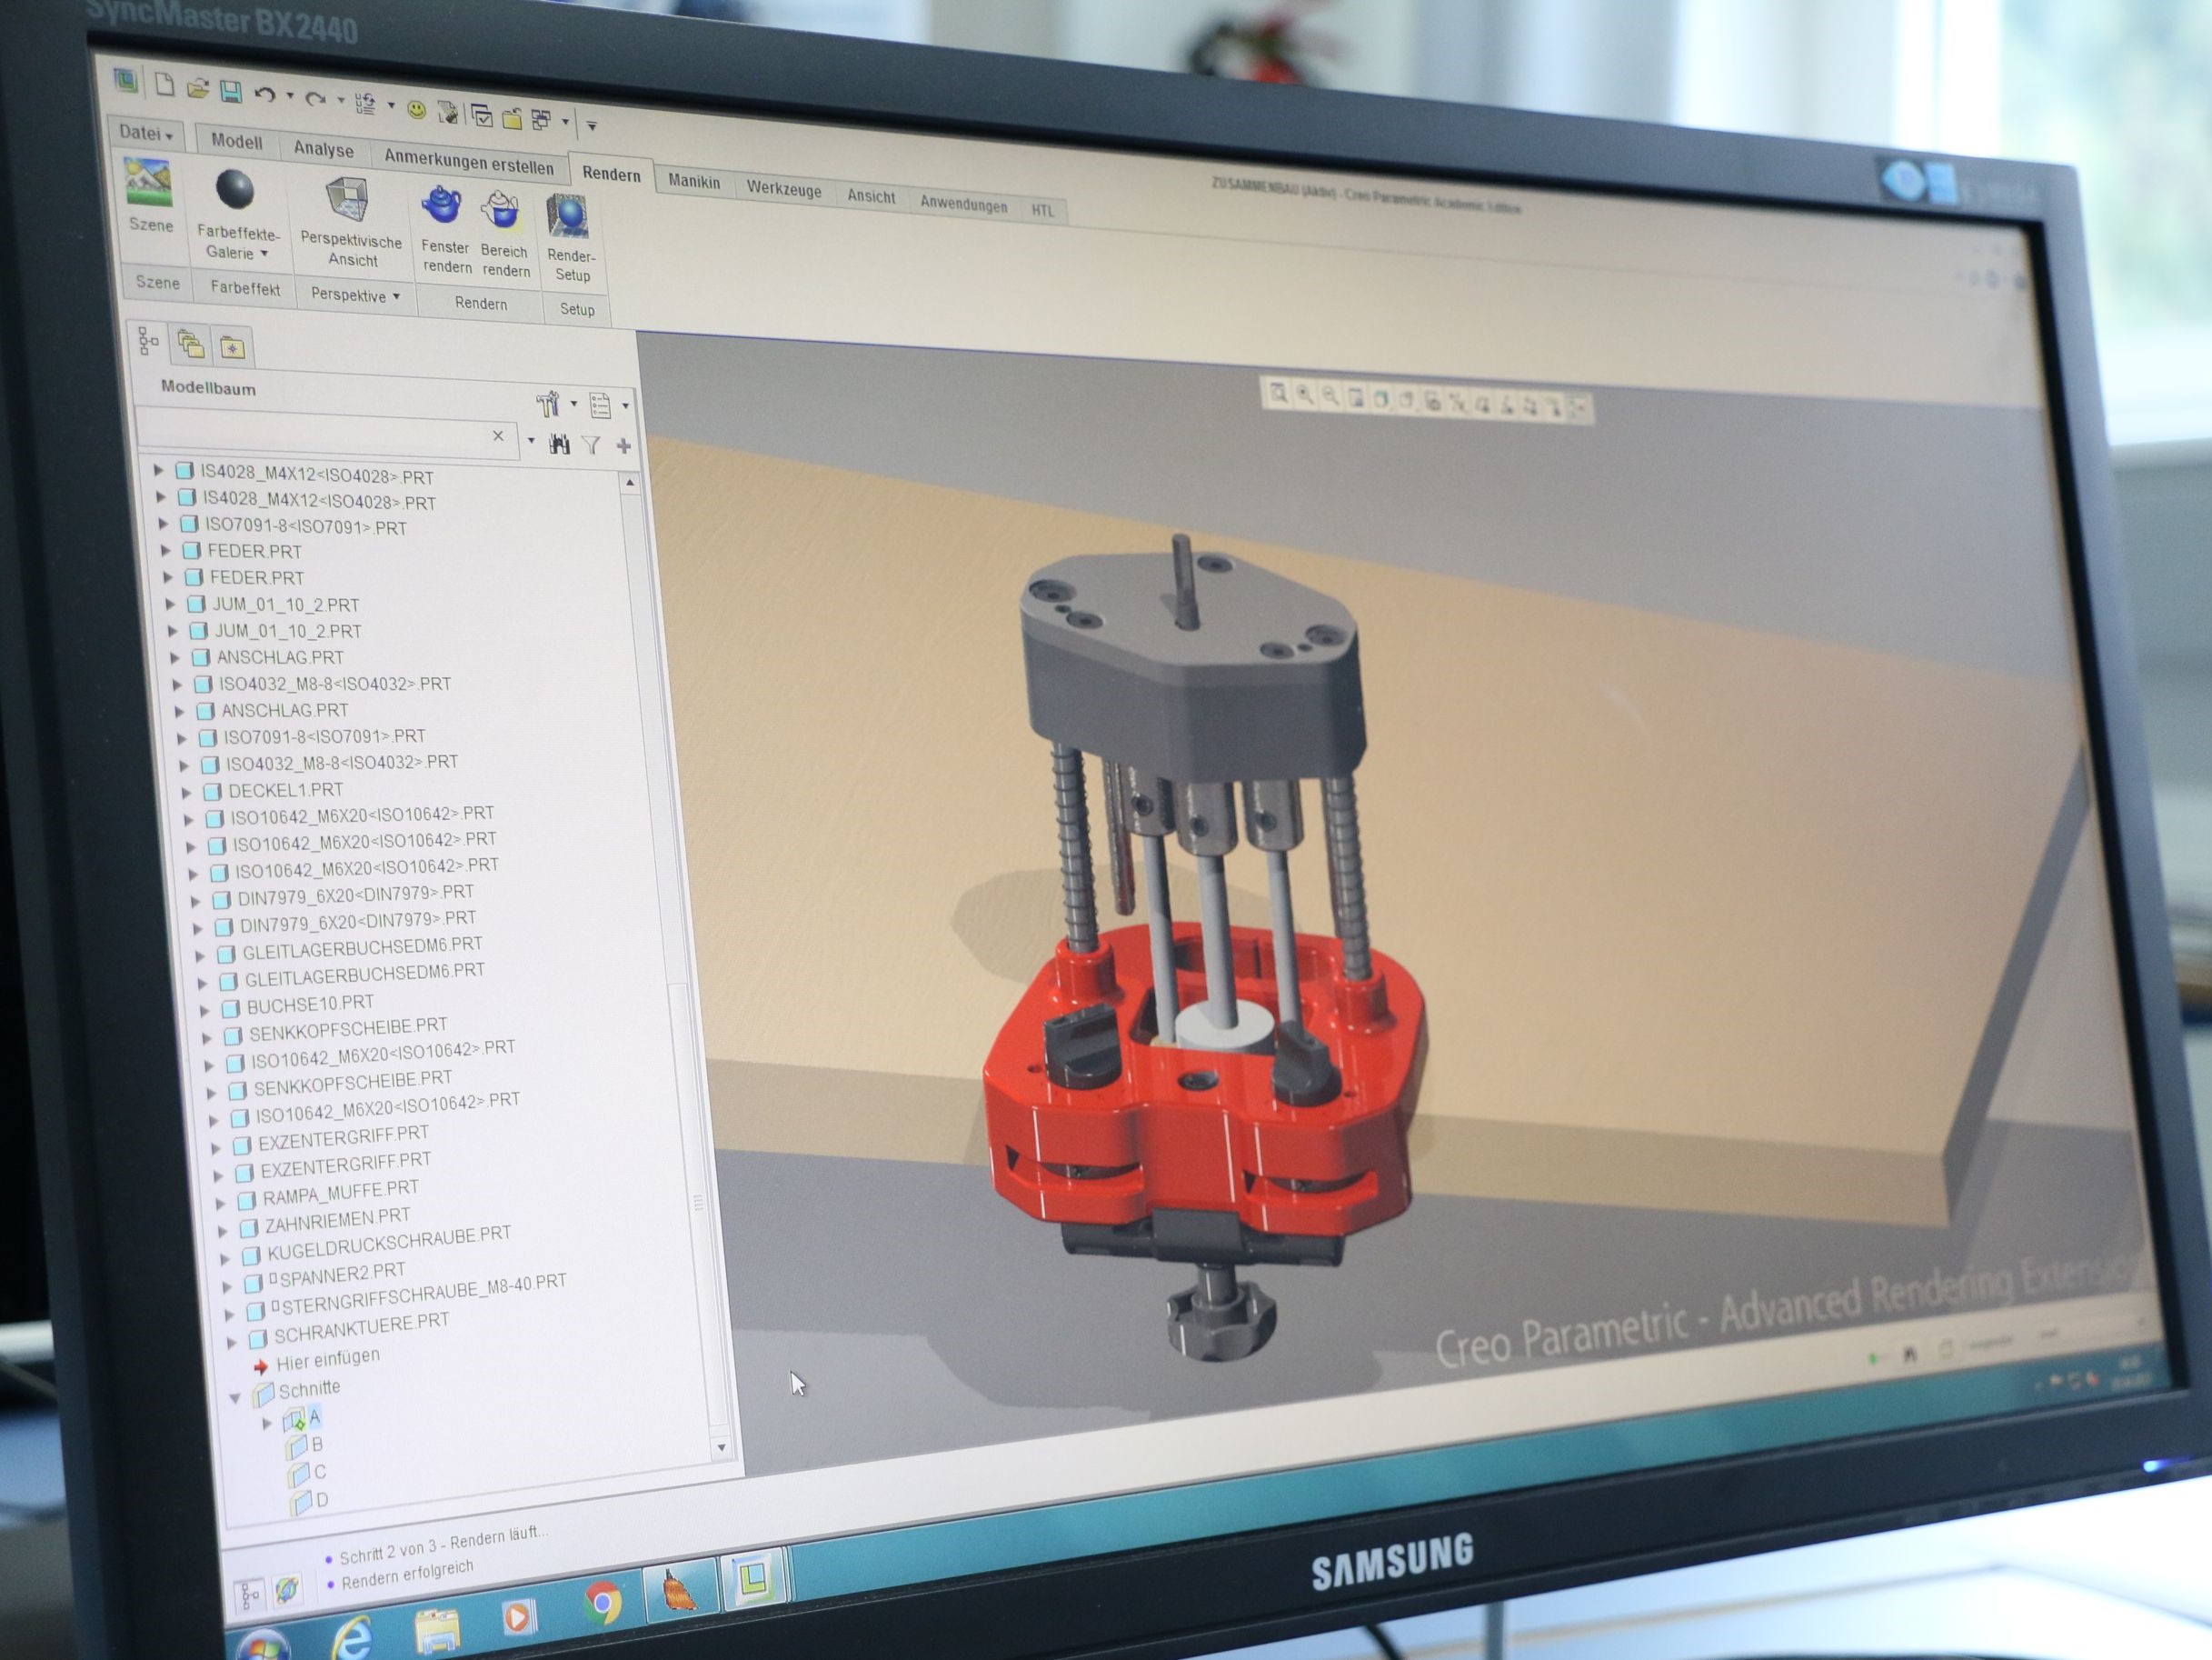Screen dimensions: 2212x1660
Task: Select section B under Schnitte
Action: (305, 1445)
